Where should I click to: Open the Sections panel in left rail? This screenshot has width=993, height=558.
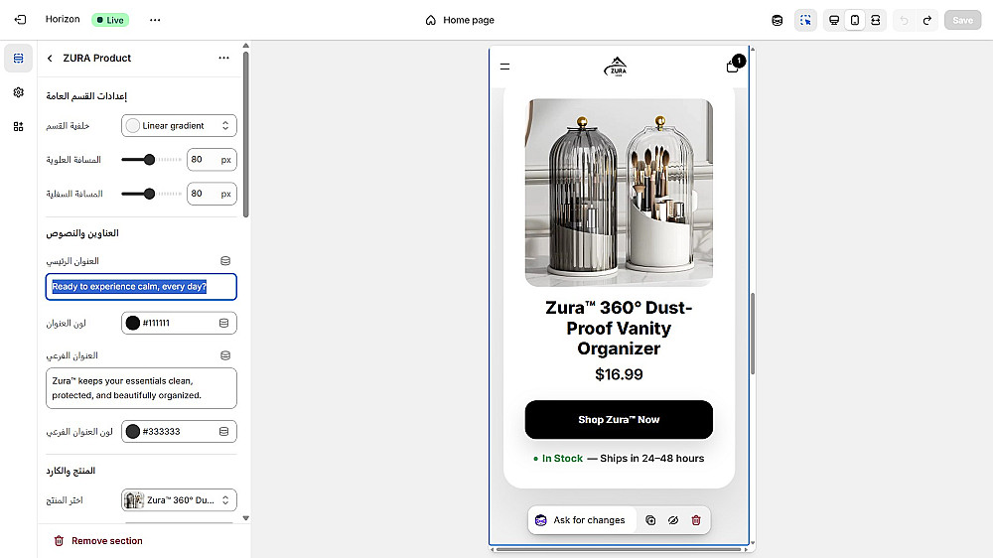pyautogui.click(x=18, y=59)
